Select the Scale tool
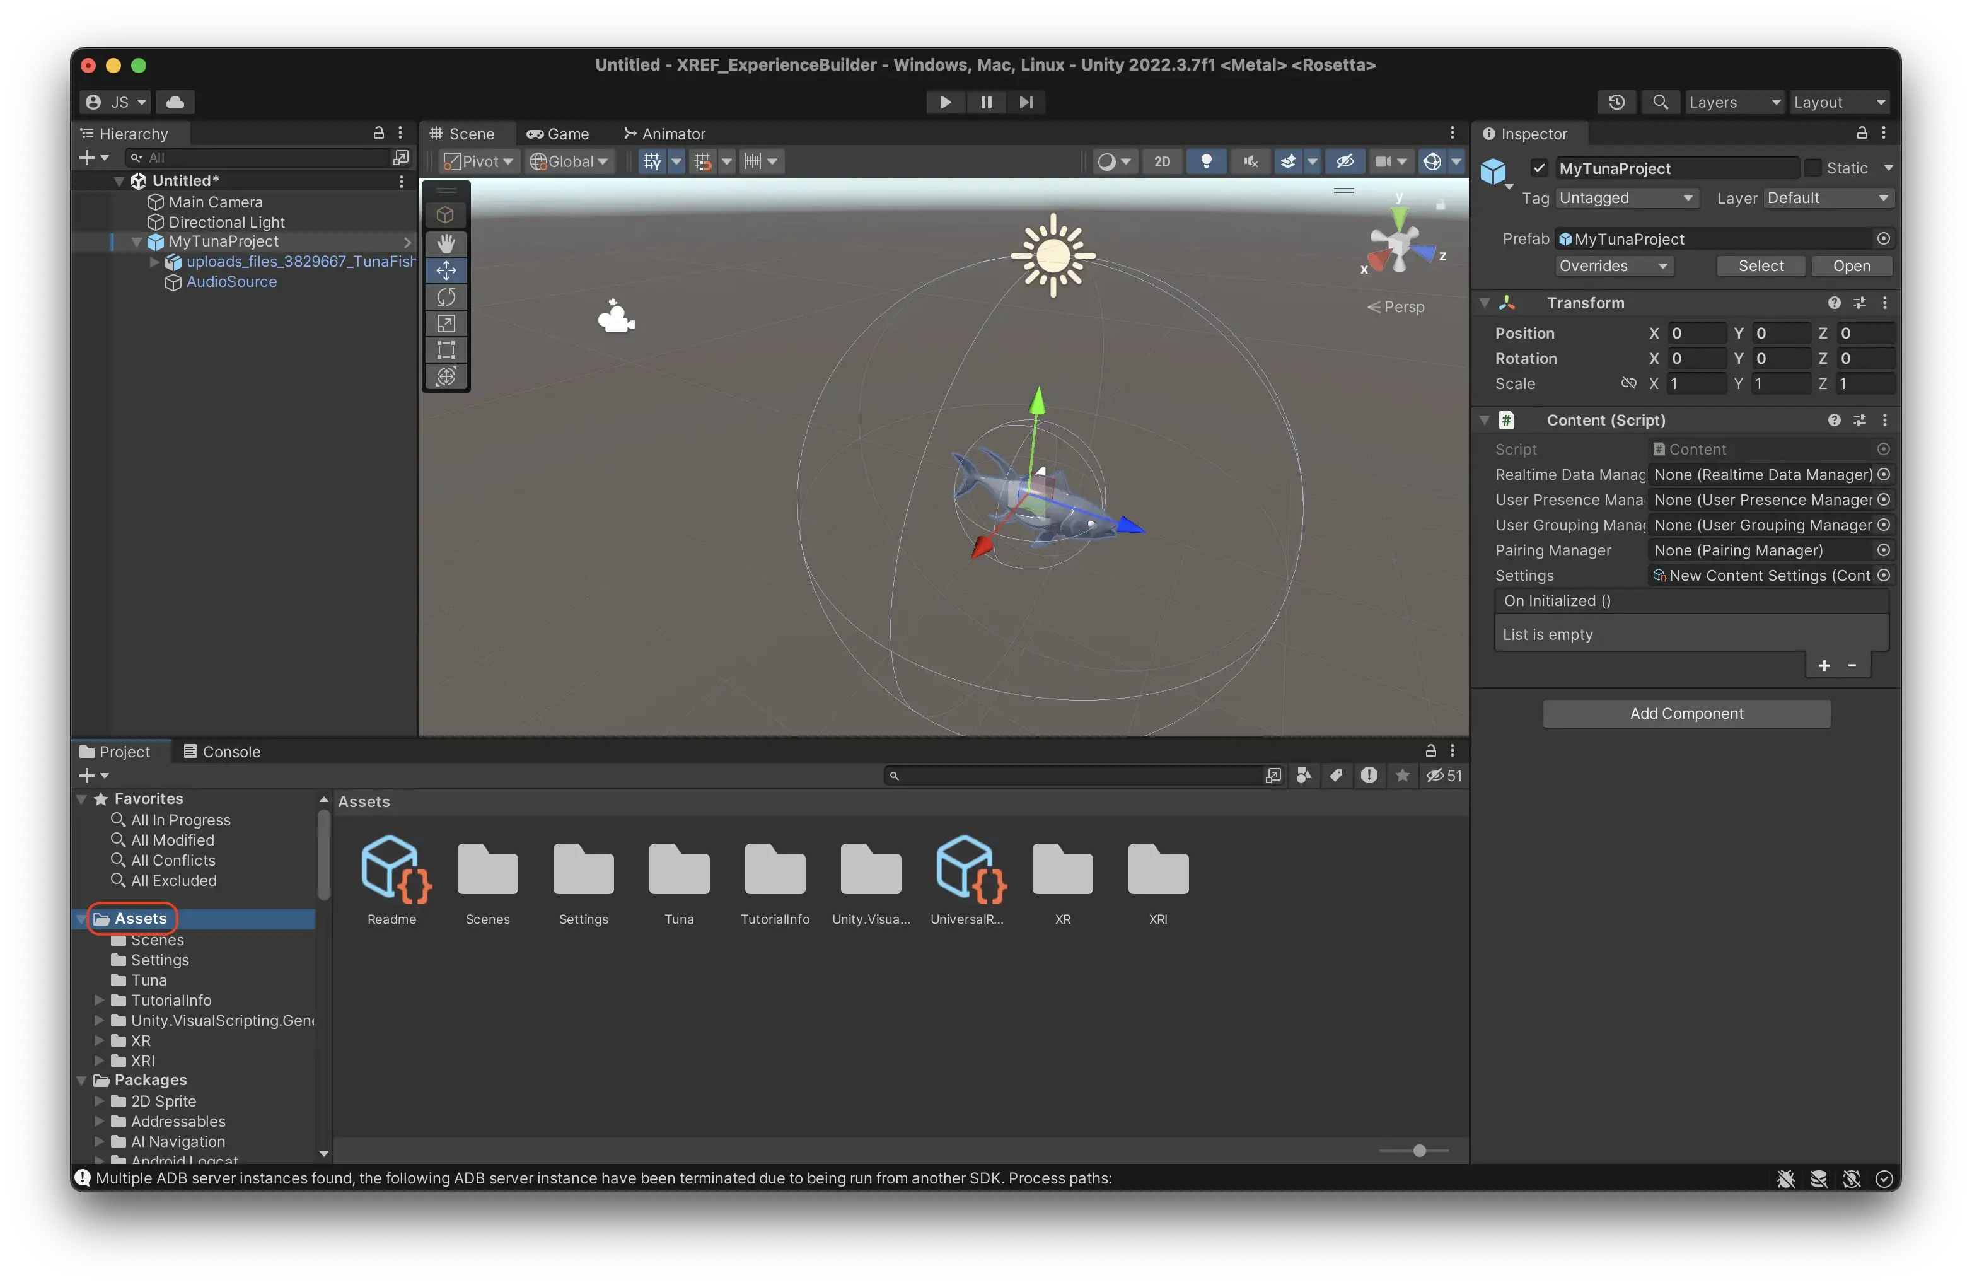This screenshot has width=1972, height=1285. (x=446, y=323)
